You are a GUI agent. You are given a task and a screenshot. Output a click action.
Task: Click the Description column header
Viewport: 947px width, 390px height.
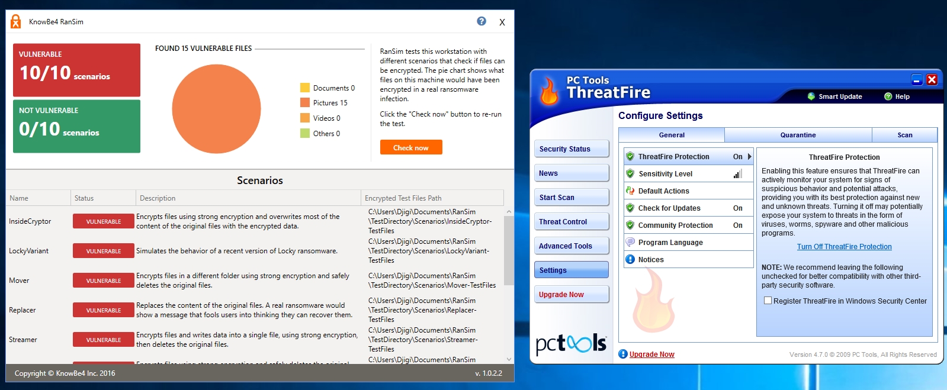(249, 198)
